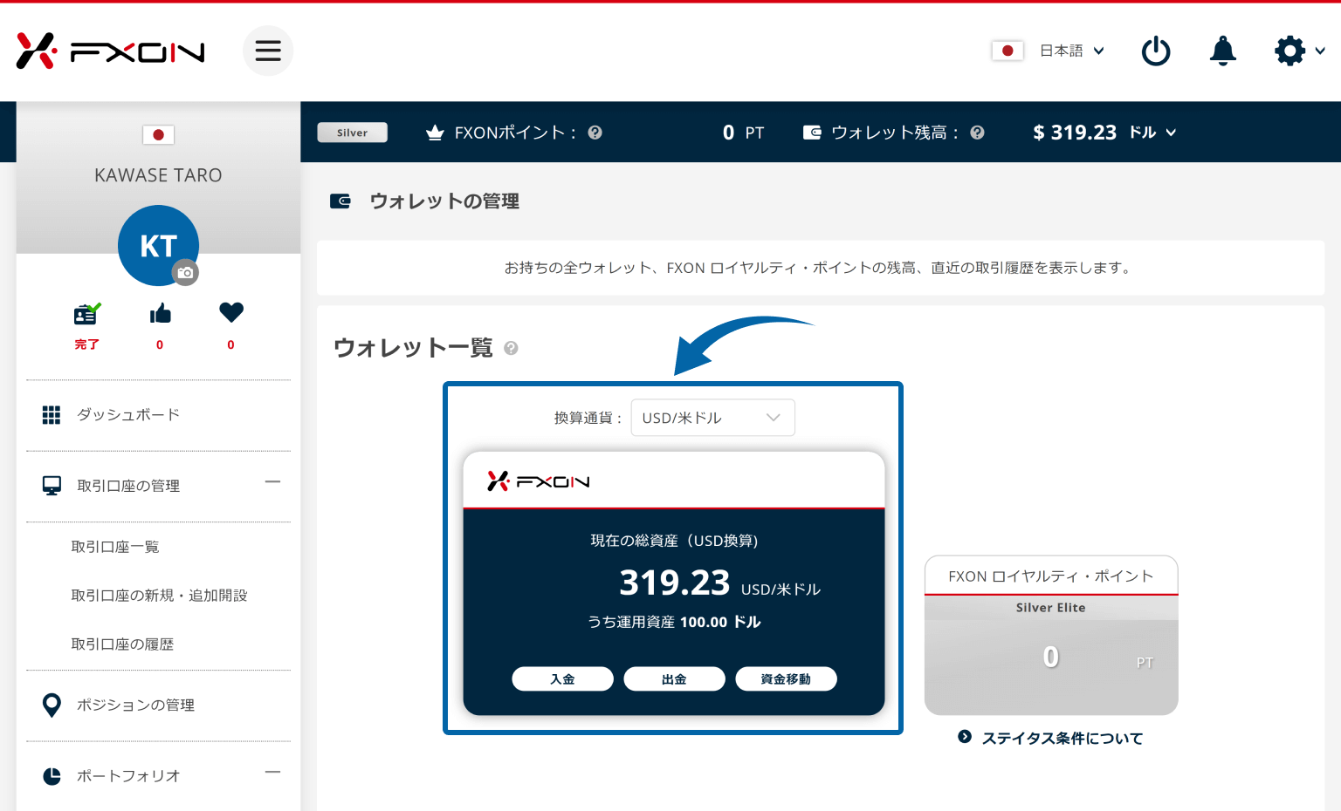Collapse the 取引口座の管理 section
This screenshot has height=811, width=1341.
pyautogui.click(x=273, y=481)
